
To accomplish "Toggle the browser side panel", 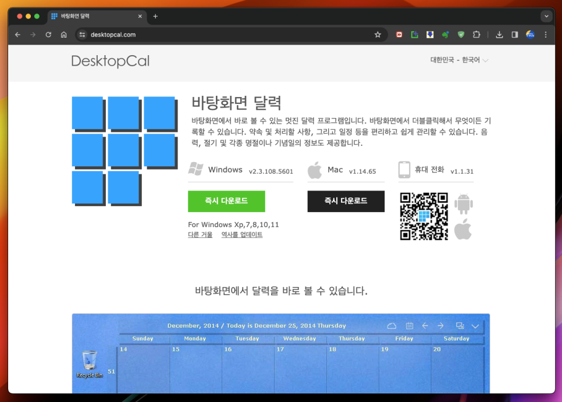I will [x=515, y=35].
